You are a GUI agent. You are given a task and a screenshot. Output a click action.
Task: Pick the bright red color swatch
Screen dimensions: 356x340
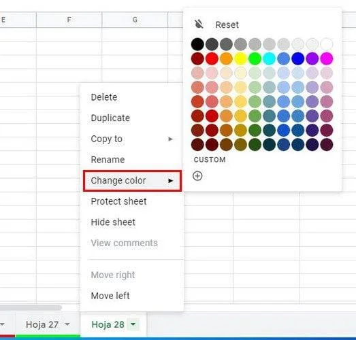point(212,58)
